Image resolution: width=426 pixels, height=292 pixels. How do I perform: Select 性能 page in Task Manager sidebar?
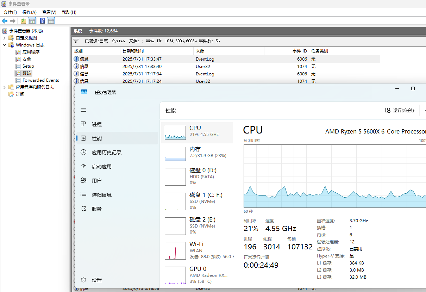click(117, 138)
